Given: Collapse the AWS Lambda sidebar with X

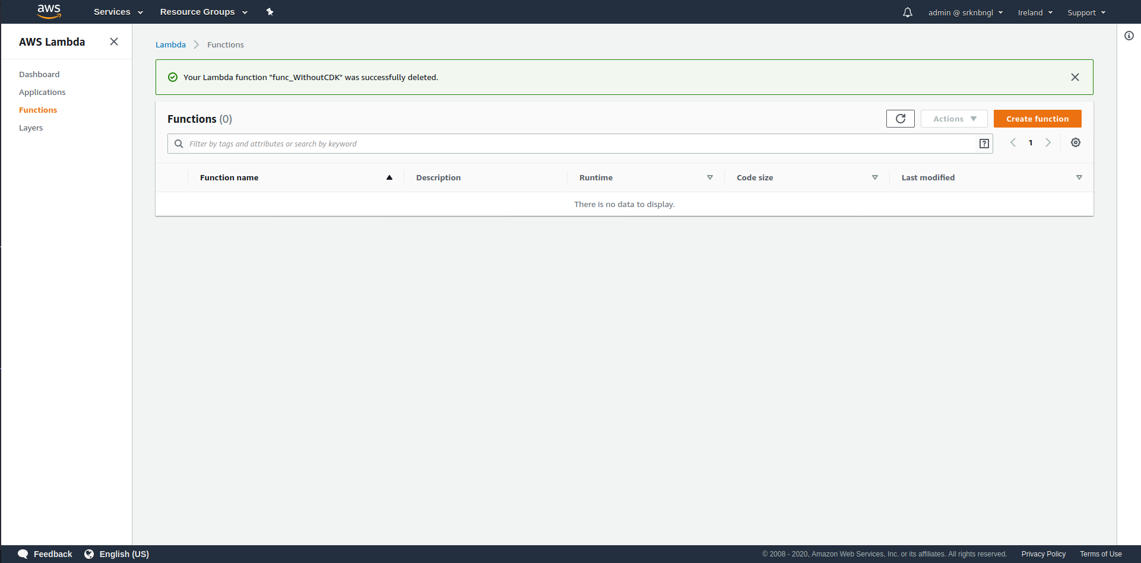Looking at the screenshot, I should coord(114,42).
